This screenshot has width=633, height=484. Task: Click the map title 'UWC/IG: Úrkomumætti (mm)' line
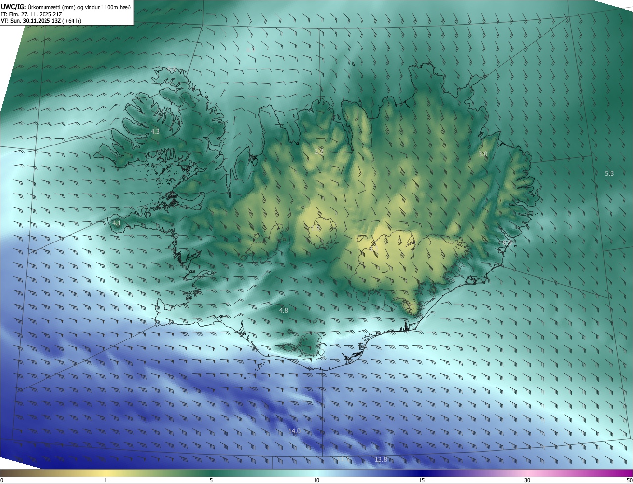[x=66, y=6]
